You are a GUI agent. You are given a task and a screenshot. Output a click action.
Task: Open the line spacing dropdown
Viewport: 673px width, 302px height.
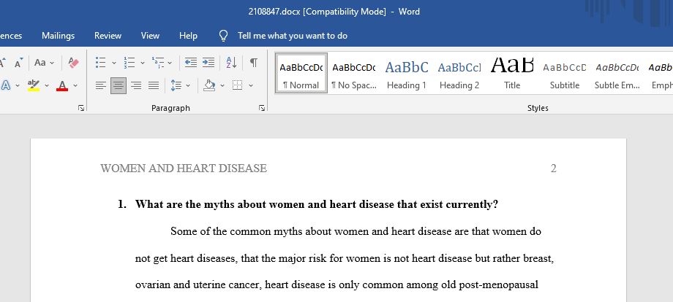pos(188,85)
